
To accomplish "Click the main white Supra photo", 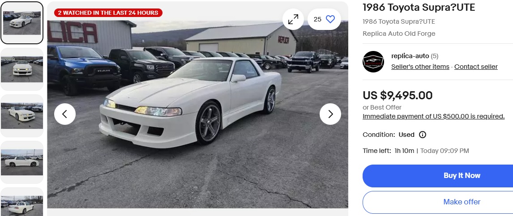I will pos(197,114).
